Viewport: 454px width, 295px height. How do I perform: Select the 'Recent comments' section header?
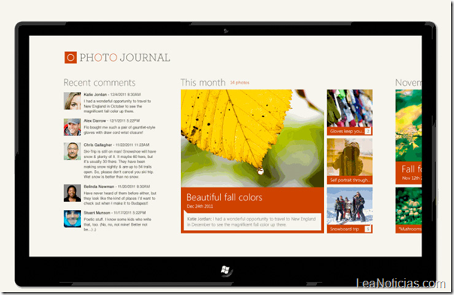100,83
